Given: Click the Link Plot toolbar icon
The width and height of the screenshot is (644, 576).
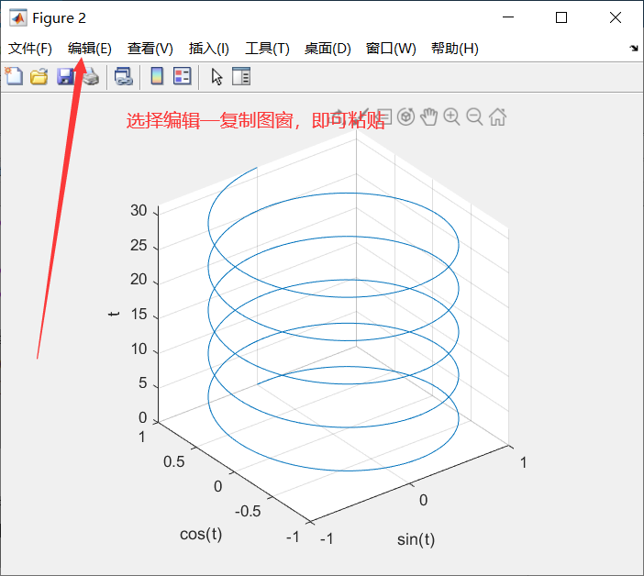Looking at the screenshot, I should coord(123,76).
